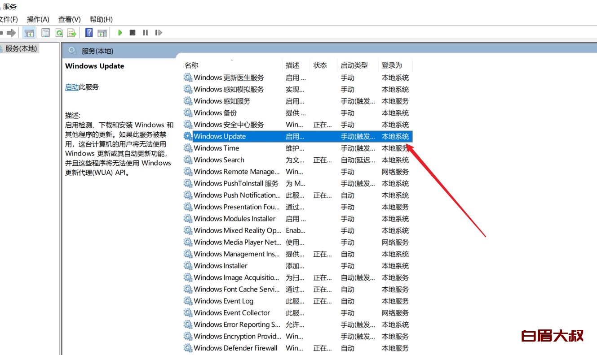Sort by the 登录为 column header
Screen dimensions: 597x355
click(x=392, y=65)
